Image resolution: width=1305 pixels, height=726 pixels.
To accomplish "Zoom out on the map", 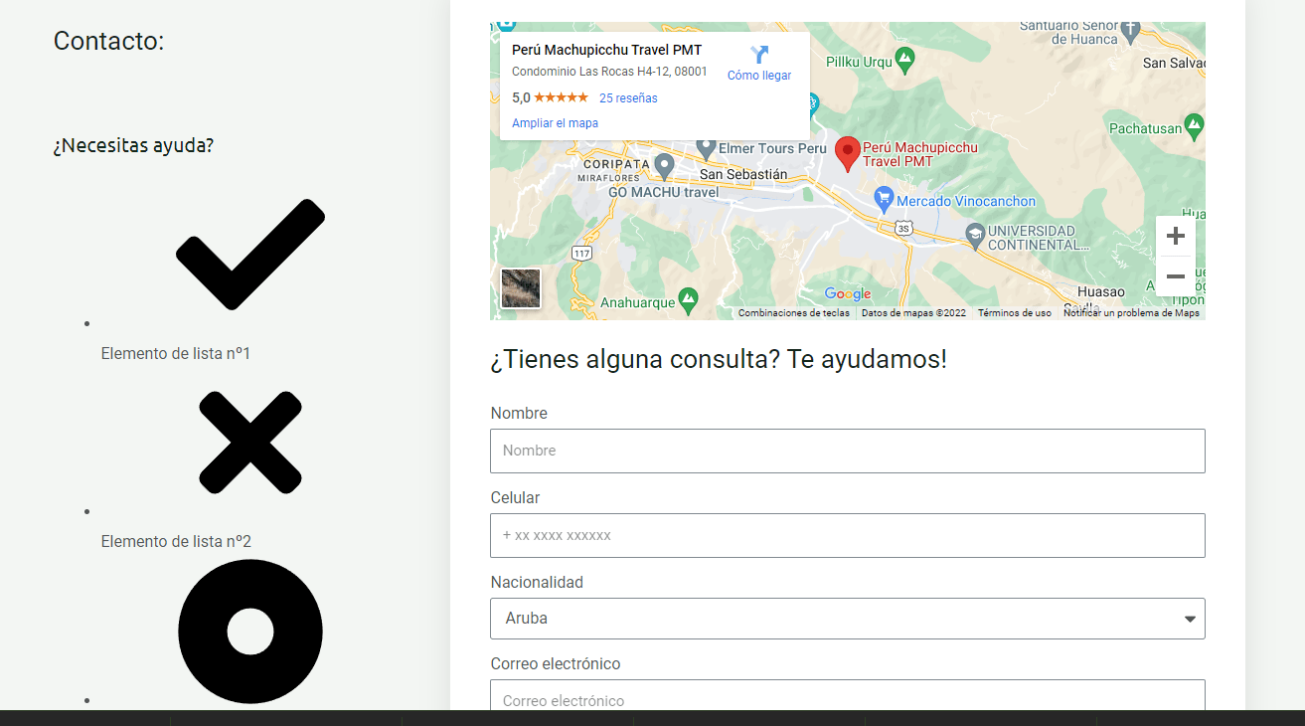I will tap(1176, 275).
